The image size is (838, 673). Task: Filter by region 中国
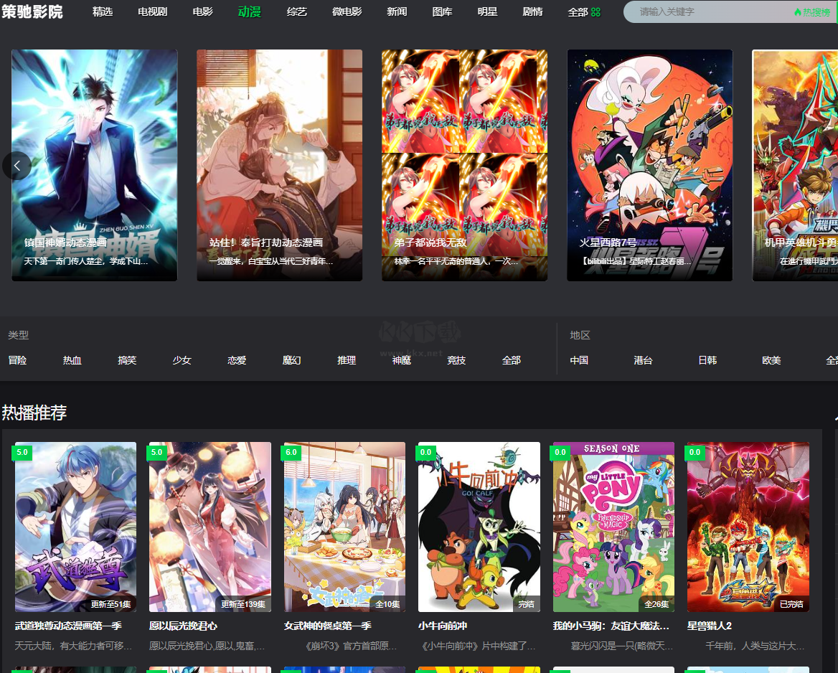click(x=579, y=360)
